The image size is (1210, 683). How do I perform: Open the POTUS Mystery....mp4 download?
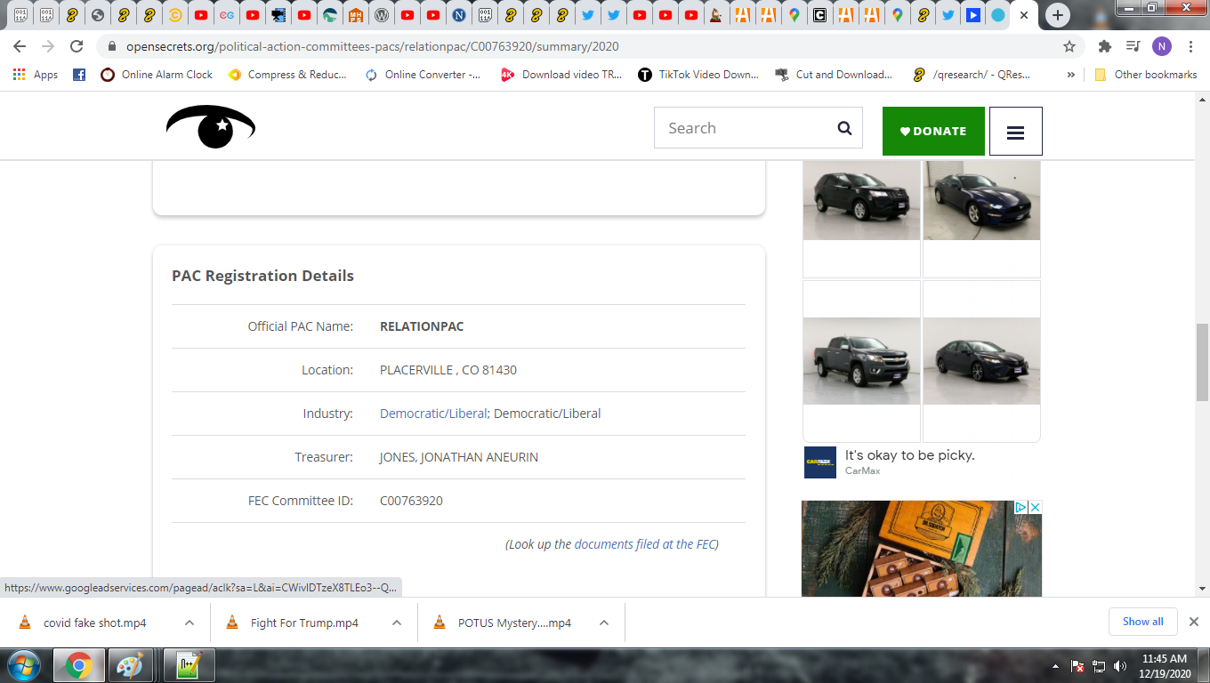point(514,623)
